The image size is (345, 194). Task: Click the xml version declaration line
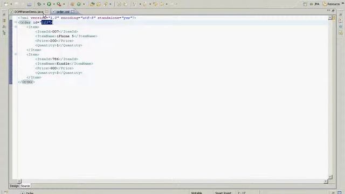pyautogui.click(x=77, y=18)
